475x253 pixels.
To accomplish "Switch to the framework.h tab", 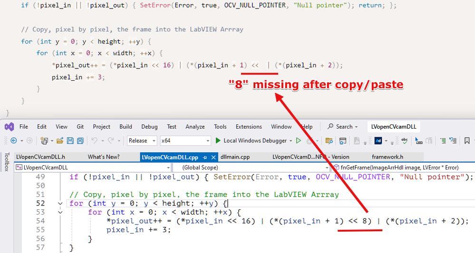I will pos(388,157).
